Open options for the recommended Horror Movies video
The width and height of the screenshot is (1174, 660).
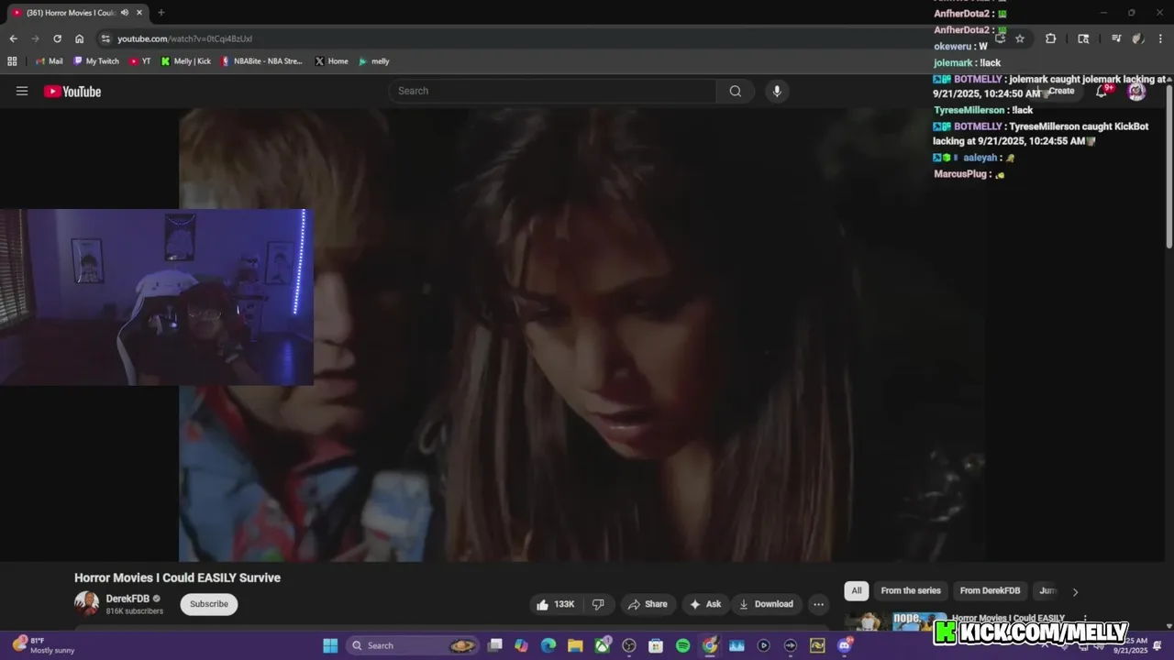pyautogui.click(x=1085, y=619)
